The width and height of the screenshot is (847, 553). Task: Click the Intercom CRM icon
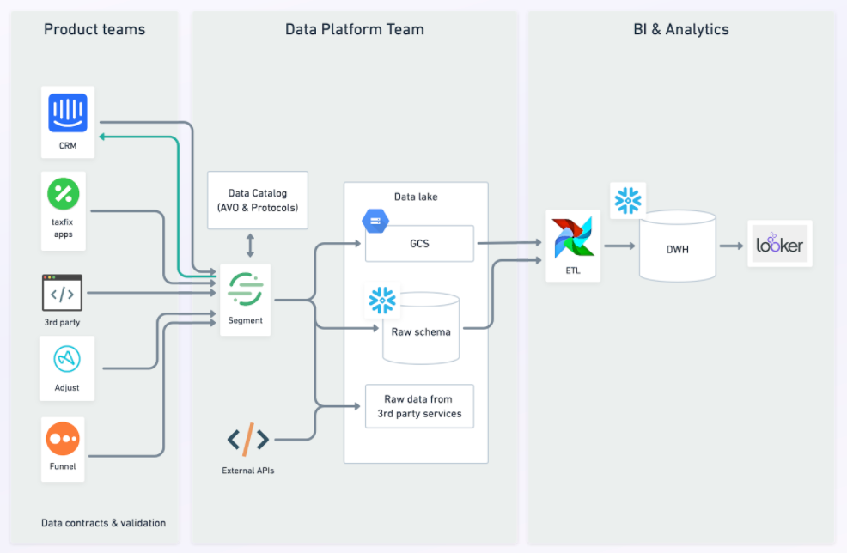pyautogui.click(x=68, y=112)
